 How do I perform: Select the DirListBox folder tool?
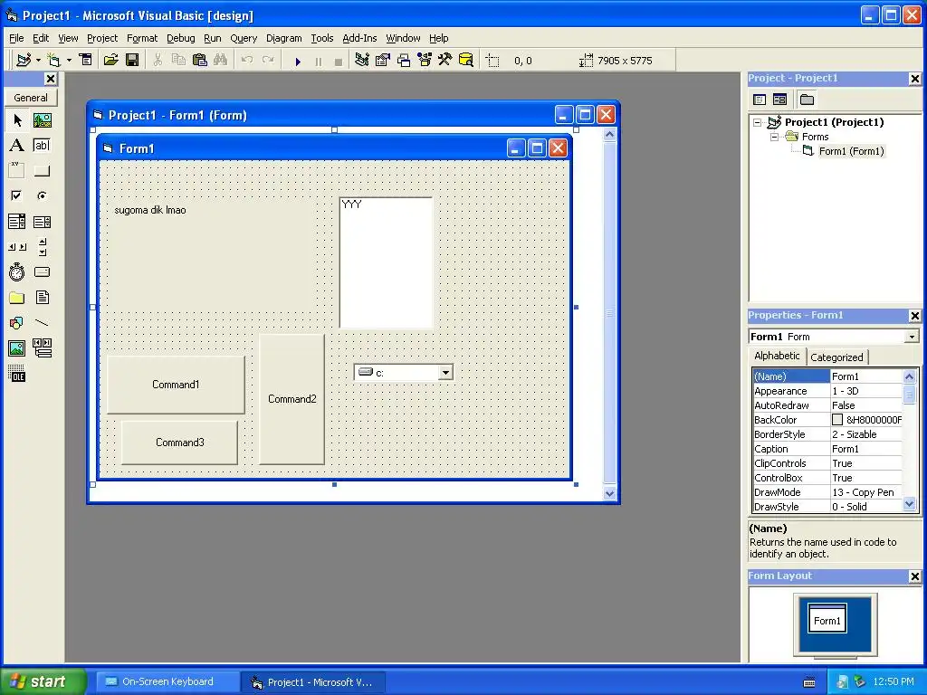17,297
